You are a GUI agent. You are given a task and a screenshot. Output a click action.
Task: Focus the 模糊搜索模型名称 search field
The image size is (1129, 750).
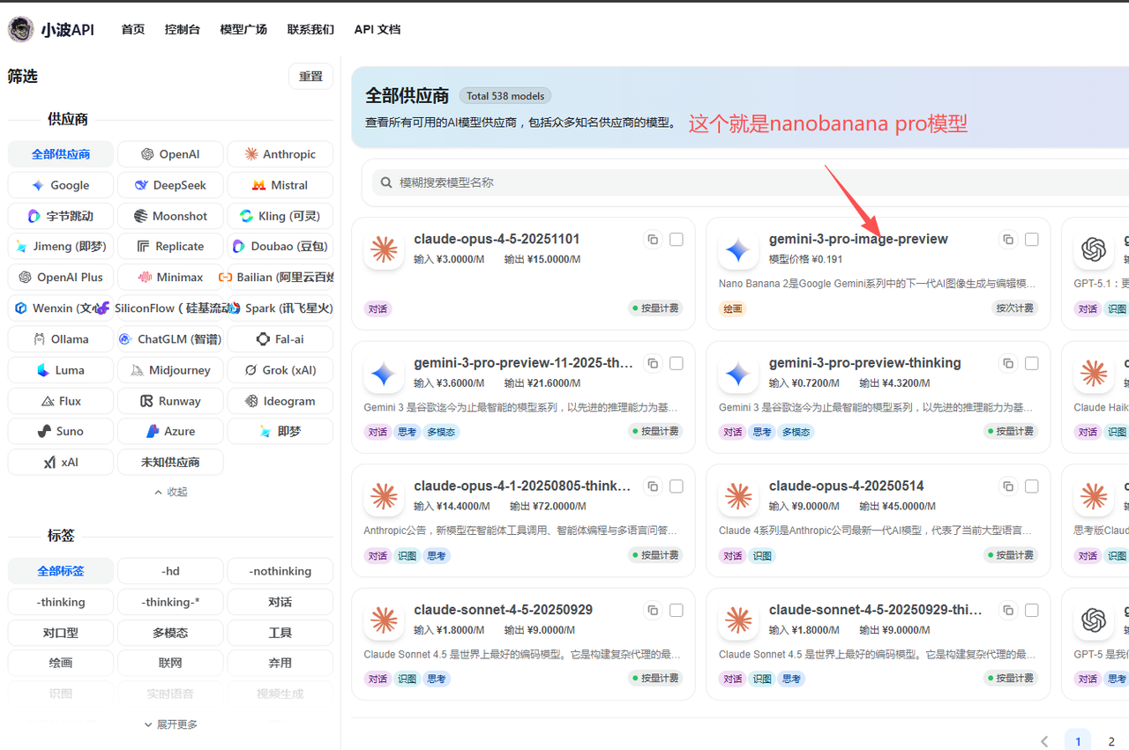(x=706, y=182)
